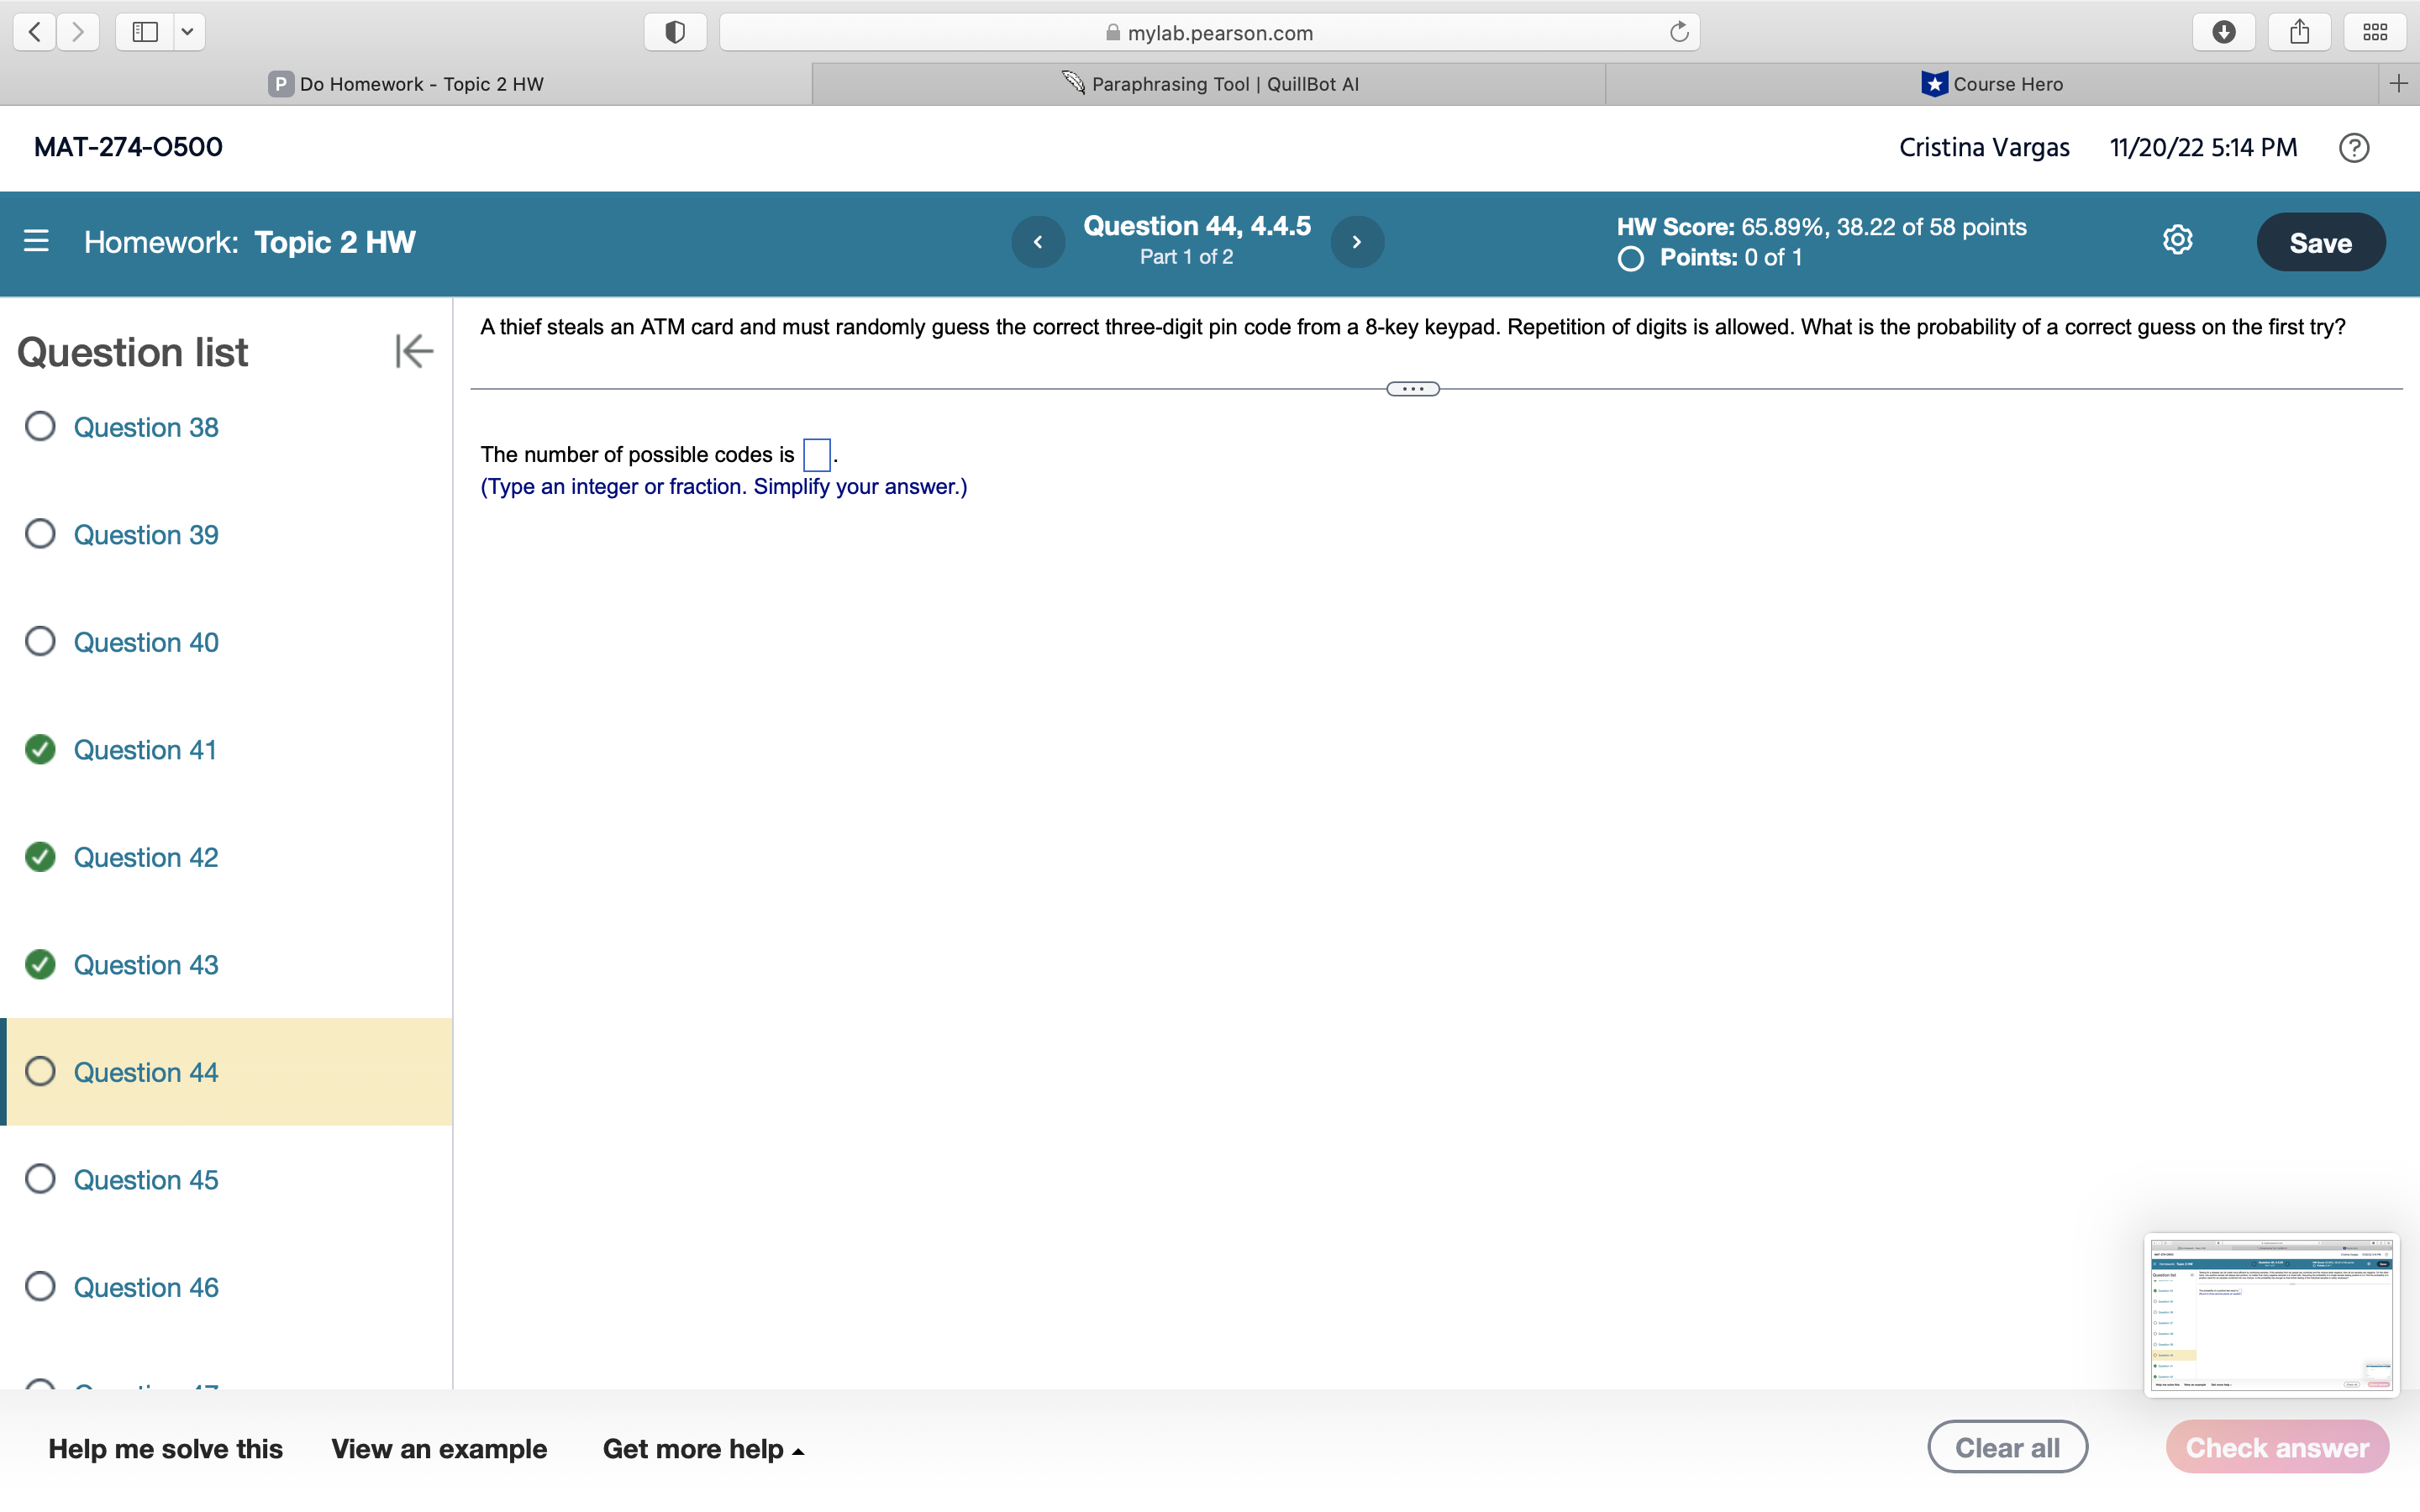Select the Question 38 radio circle
Image resolution: width=2420 pixels, height=1512 pixels.
(40, 426)
